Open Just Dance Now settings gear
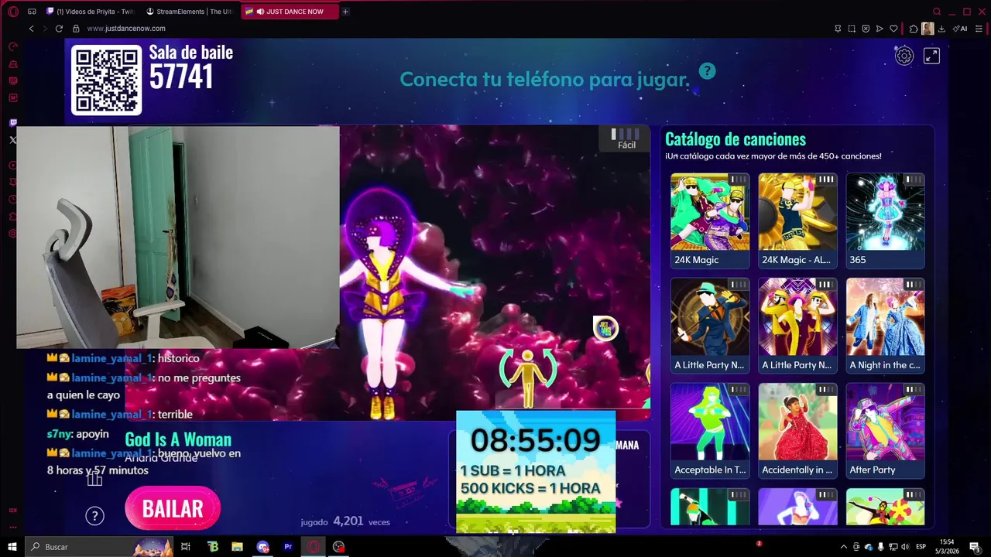Image resolution: width=991 pixels, height=557 pixels. coord(904,56)
